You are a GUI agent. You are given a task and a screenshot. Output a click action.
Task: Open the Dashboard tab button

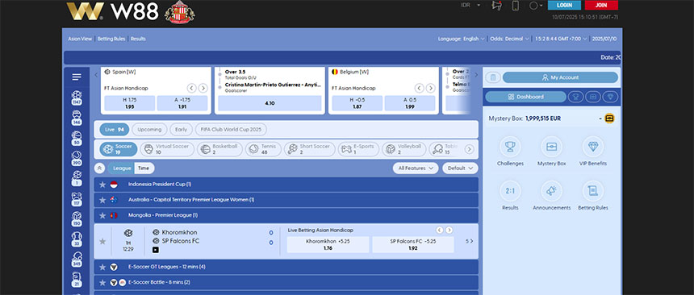(x=526, y=97)
